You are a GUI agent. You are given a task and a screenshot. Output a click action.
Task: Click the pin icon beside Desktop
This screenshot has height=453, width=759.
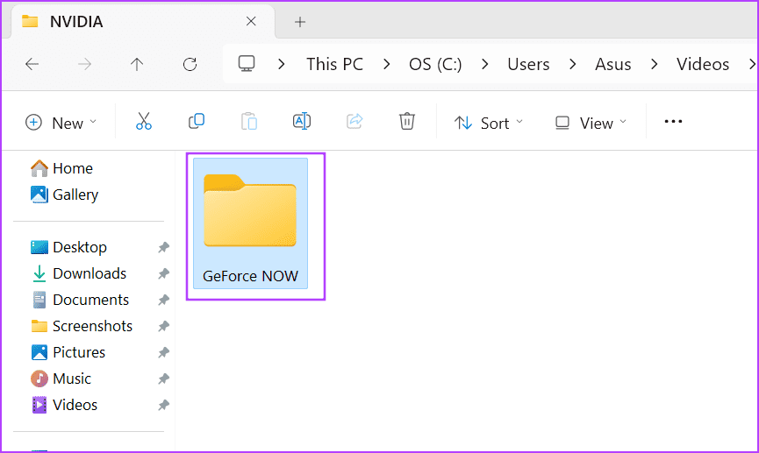coord(163,248)
